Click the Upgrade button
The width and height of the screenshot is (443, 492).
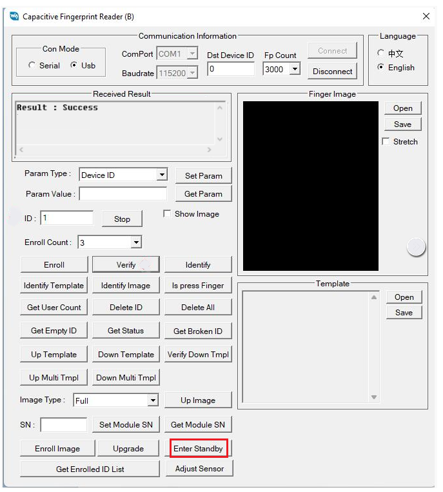pyautogui.click(x=128, y=448)
